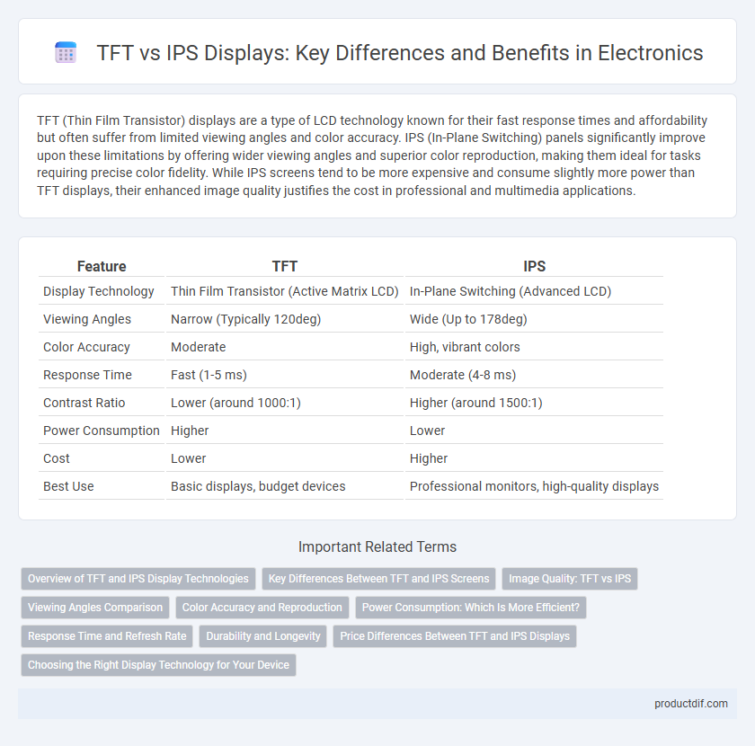Click the 'Important Related Terms' heading
Viewport: 755px width, 746px height.
[x=377, y=547]
